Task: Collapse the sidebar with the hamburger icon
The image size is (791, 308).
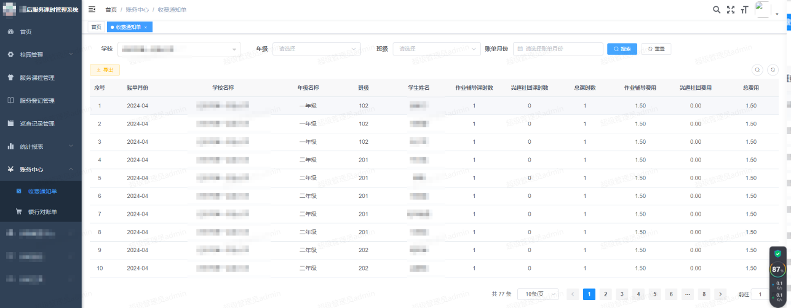Action: click(92, 10)
